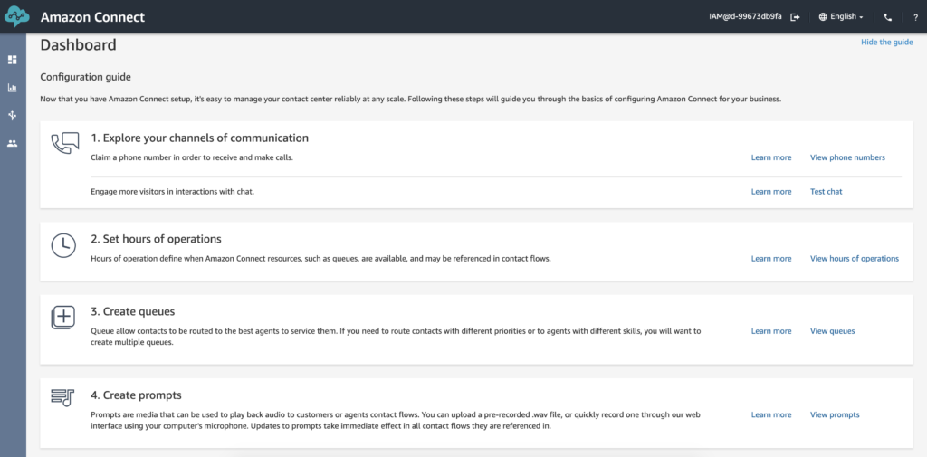Click Learn more for phone number claim
Image resolution: width=927 pixels, height=457 pixels.
[771, 157]
